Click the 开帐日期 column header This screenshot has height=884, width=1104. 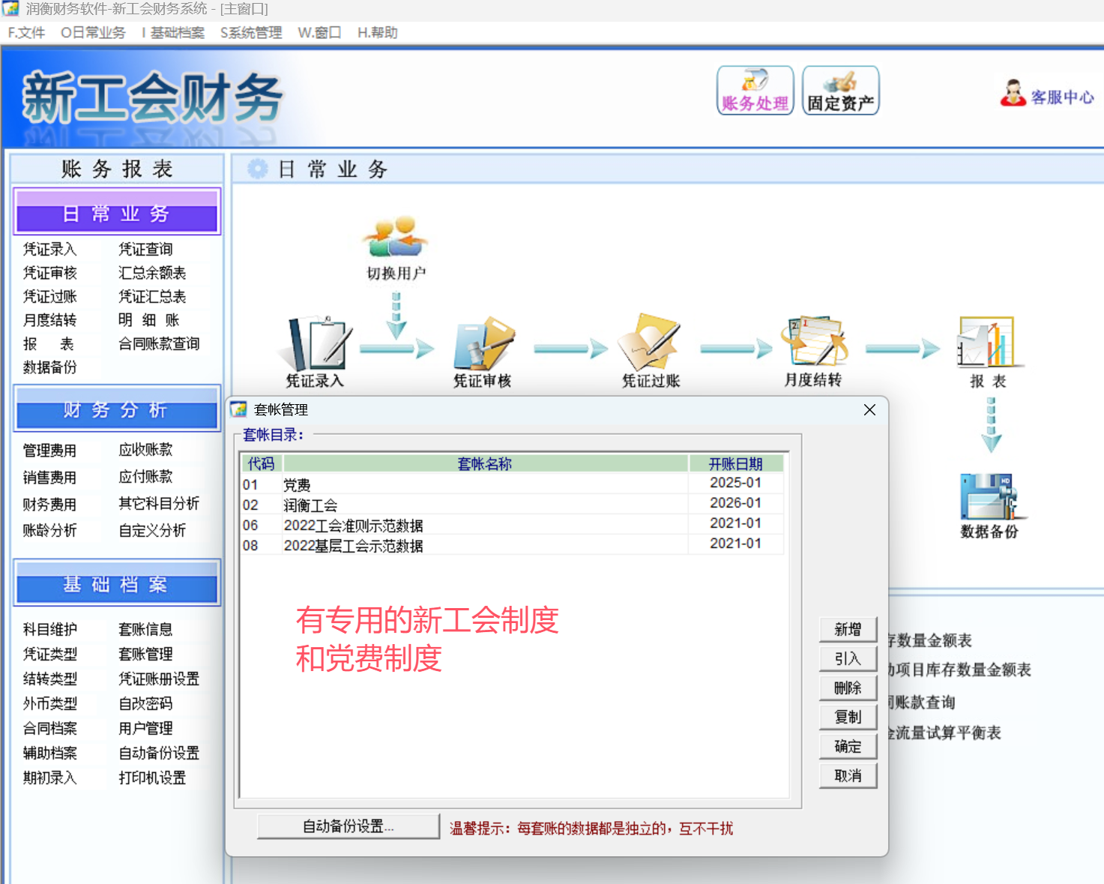pyautogui.click(x=736, y=464)
